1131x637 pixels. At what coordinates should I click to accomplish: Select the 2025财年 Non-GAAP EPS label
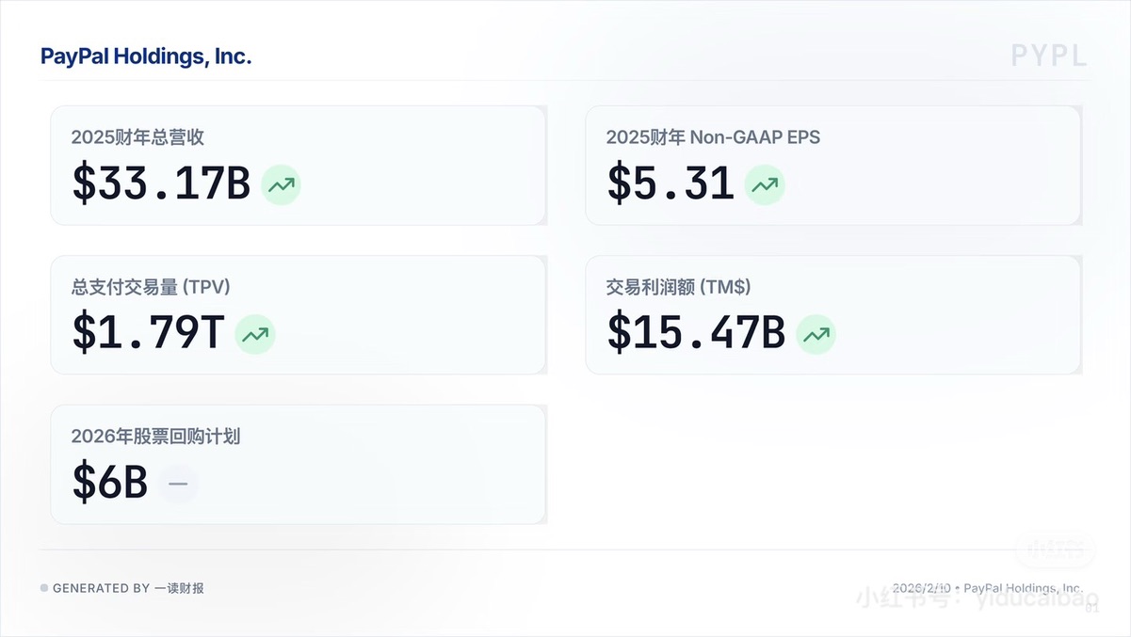(x=713, y=137)
